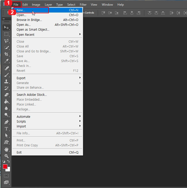Select the Eyedropper tool
This screenshot has height=188, width=187.
(6, 61)
